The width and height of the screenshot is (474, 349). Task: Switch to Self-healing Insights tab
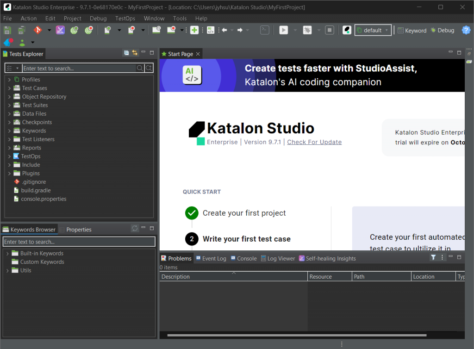(327, 258)
